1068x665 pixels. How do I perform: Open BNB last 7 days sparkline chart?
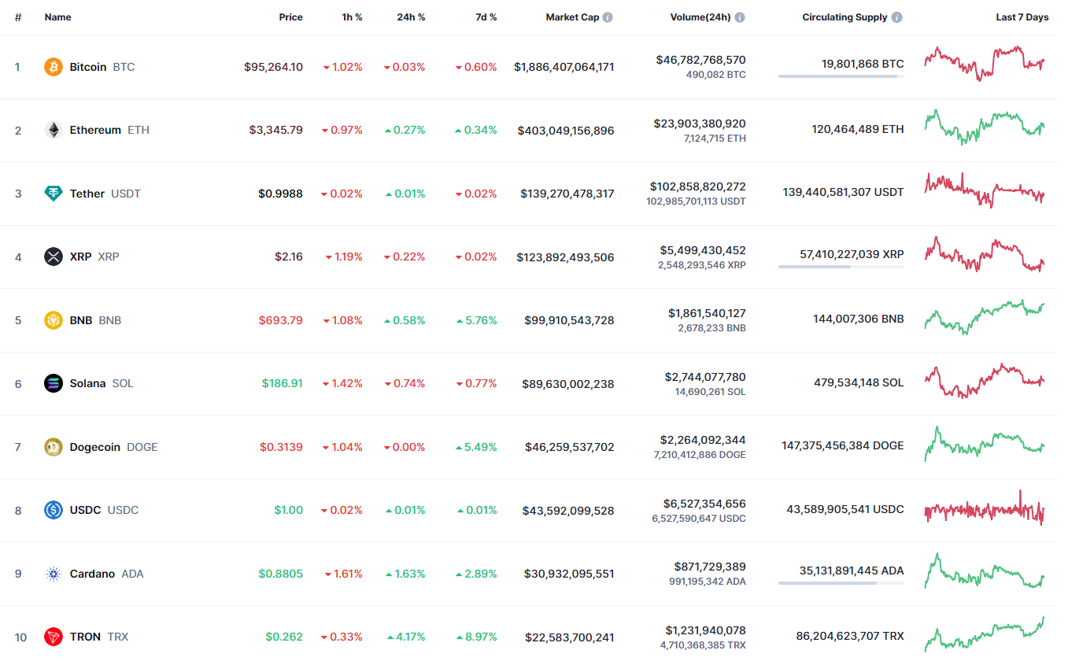(x=985, y=317)
